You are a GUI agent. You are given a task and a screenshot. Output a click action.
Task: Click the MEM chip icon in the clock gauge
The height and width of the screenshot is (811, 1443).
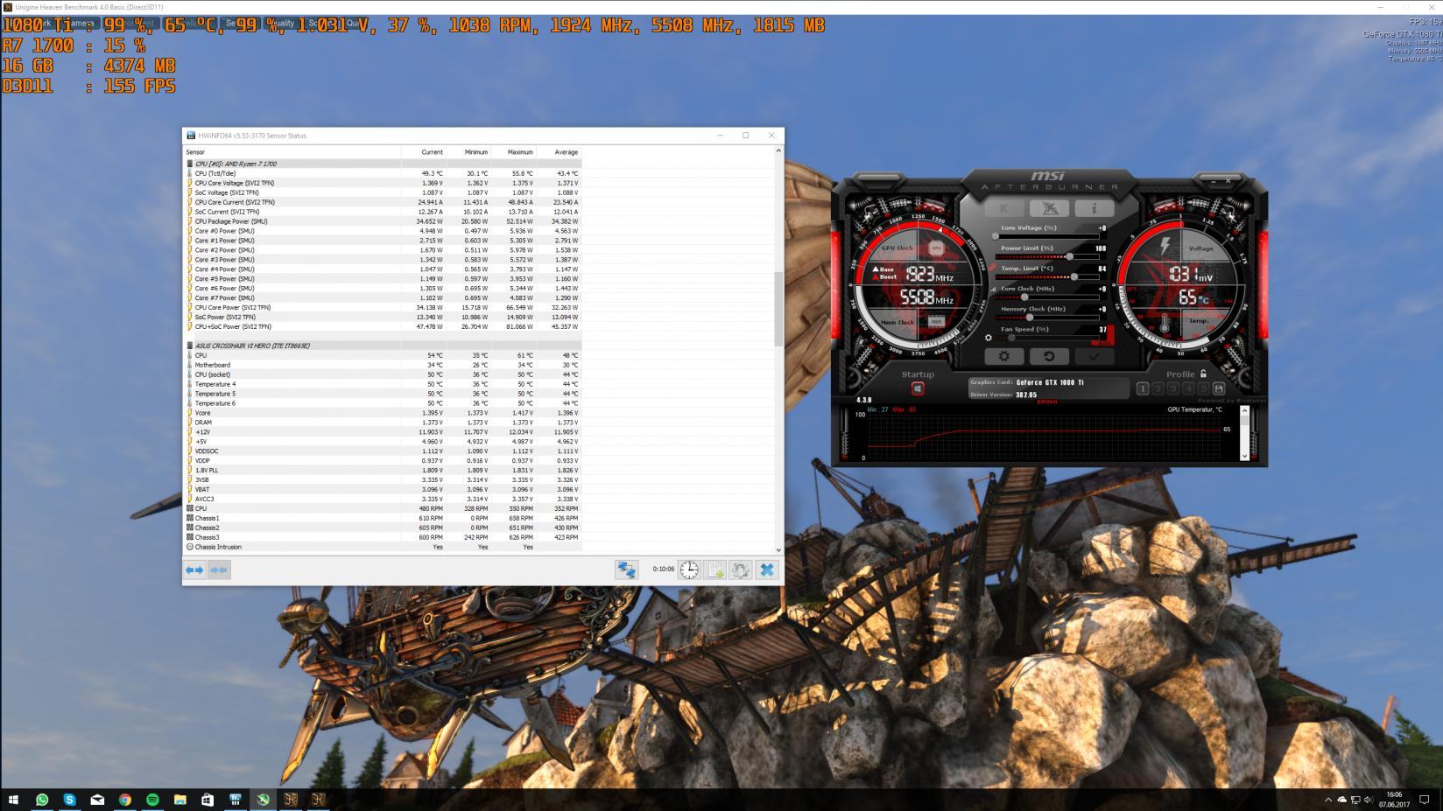[x=936, y=322]
